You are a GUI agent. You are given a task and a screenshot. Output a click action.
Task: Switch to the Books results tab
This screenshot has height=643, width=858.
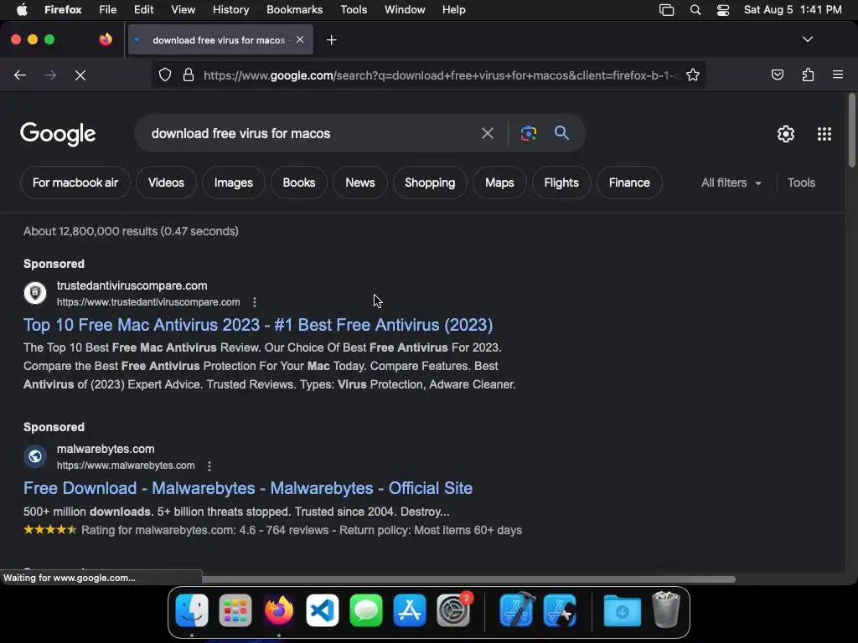(299, 183)
